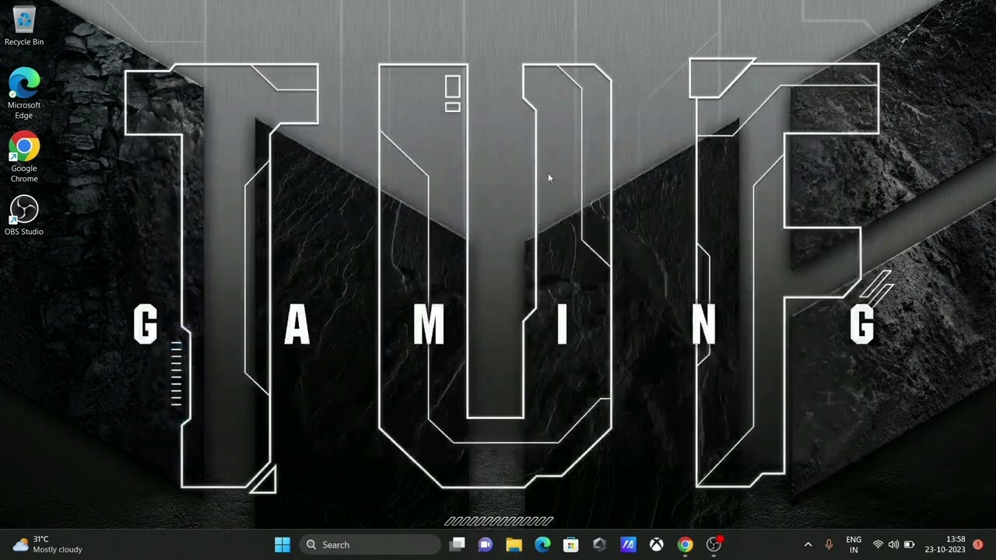
Task: Open the Xbox app from the taskbar
Action: (657, 544)
